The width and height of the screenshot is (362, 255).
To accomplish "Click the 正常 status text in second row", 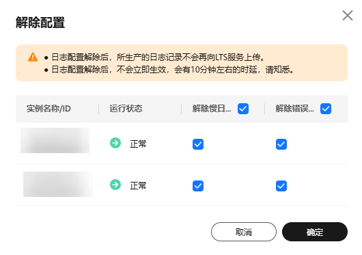I will pos(138,185).
